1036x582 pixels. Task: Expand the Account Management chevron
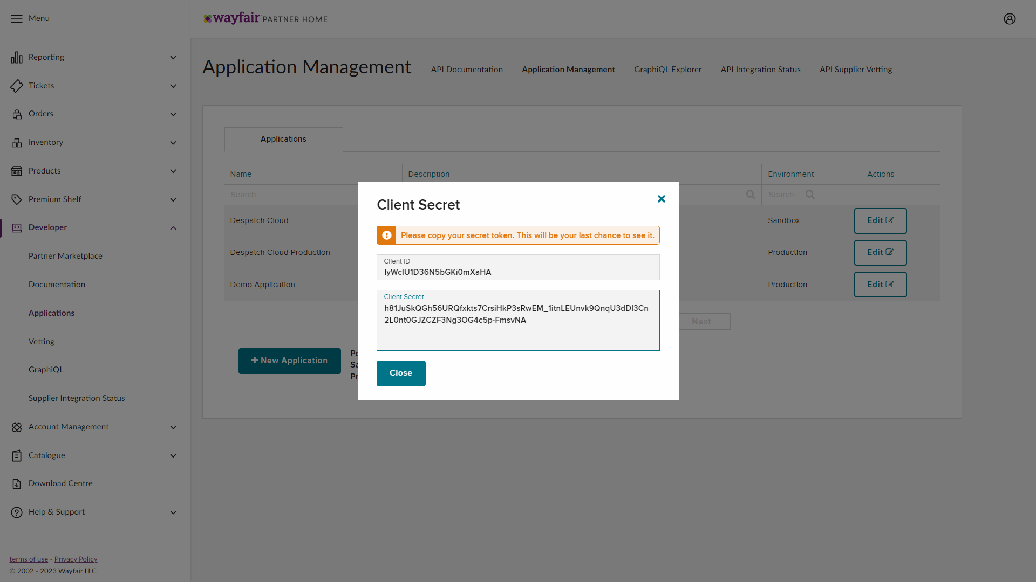173,427
